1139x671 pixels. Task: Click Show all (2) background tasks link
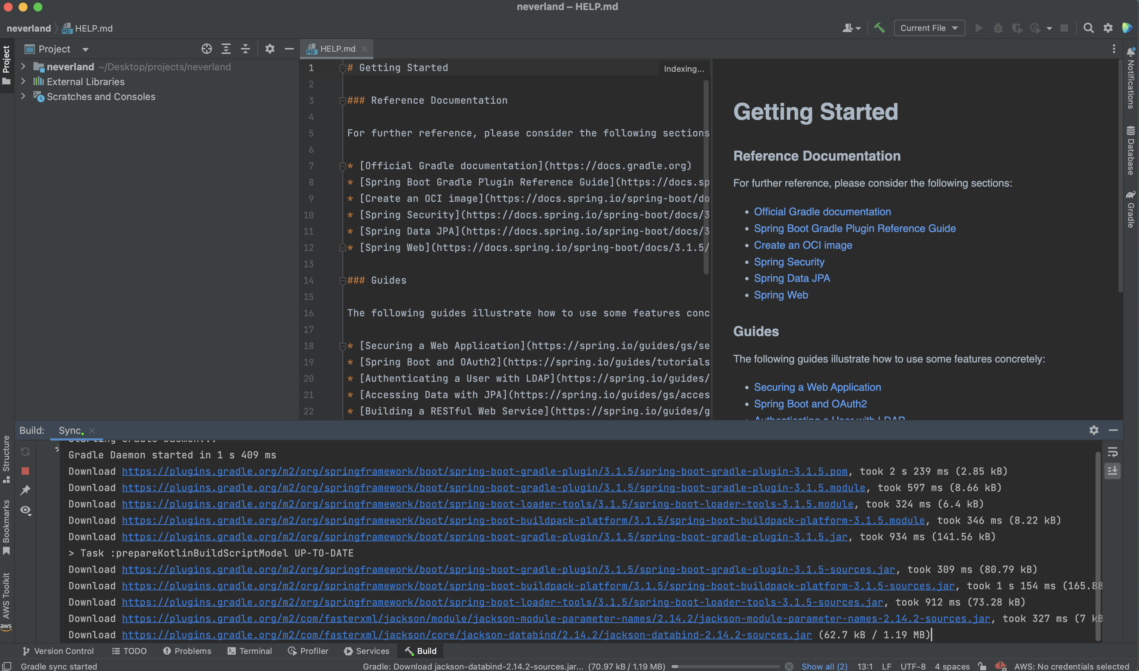(824, 666)
